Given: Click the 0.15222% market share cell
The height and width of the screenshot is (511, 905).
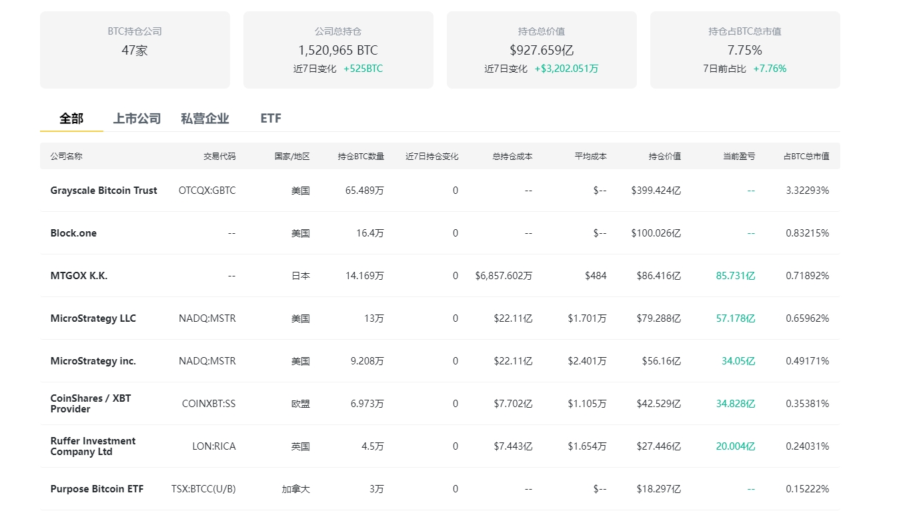Looking at the screenshot, I should coord(808,489).
